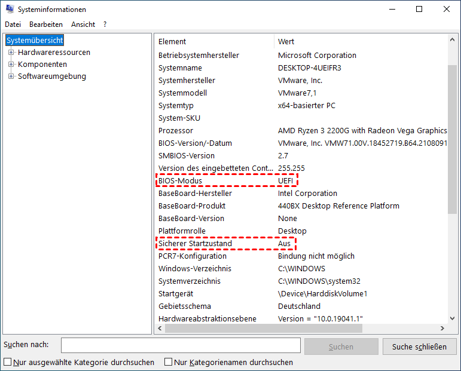The image size is (461, 371).
Task: Click the vertical scrollbar thumb
Action: (452, 140)
